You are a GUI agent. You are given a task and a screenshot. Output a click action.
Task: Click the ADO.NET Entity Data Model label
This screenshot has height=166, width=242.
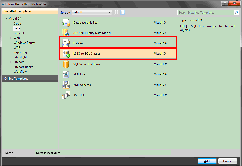click(92, 33)
